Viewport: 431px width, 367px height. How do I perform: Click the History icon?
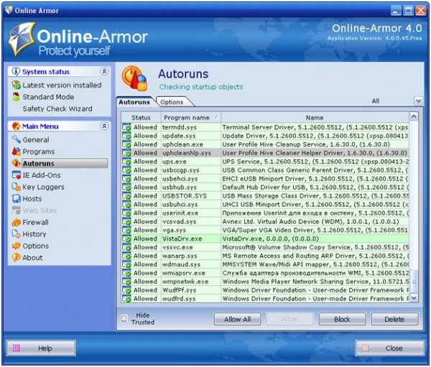pyautogui.click(x=17, y=234)
